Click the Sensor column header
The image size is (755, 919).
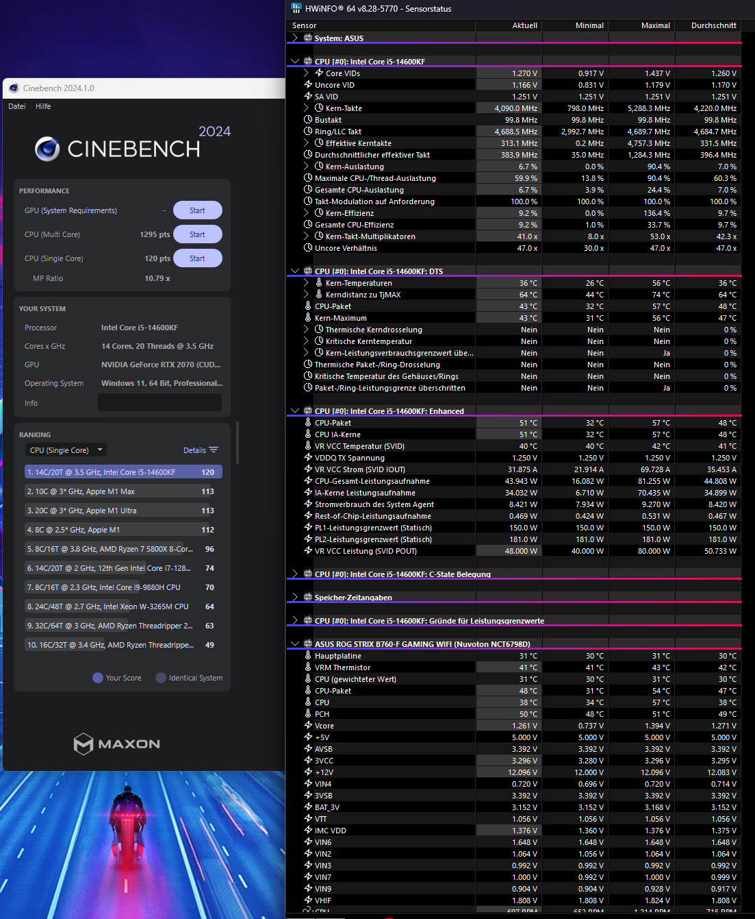381,25
